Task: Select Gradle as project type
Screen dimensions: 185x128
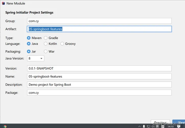Action: pyautogui.click(x=46, y=38)
